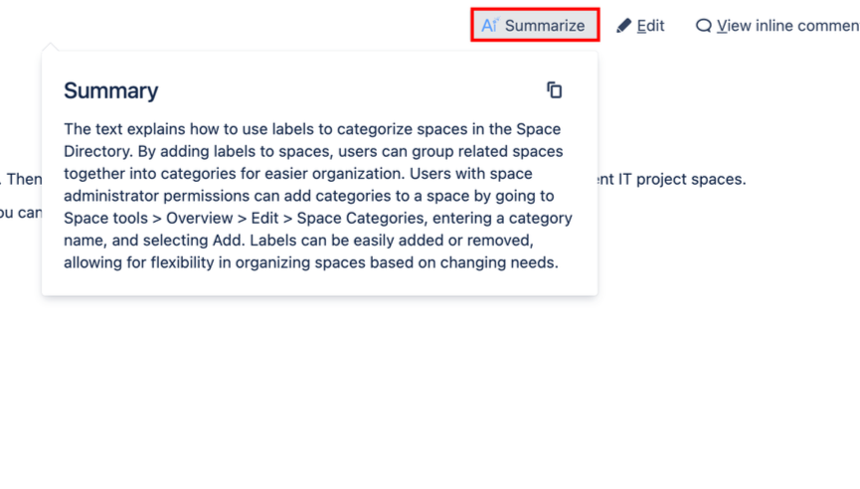Image resolution: width=860 pixels, height=489 pixels.
Task: Copy the summary using the copy icon
Action: click(555, 90)
